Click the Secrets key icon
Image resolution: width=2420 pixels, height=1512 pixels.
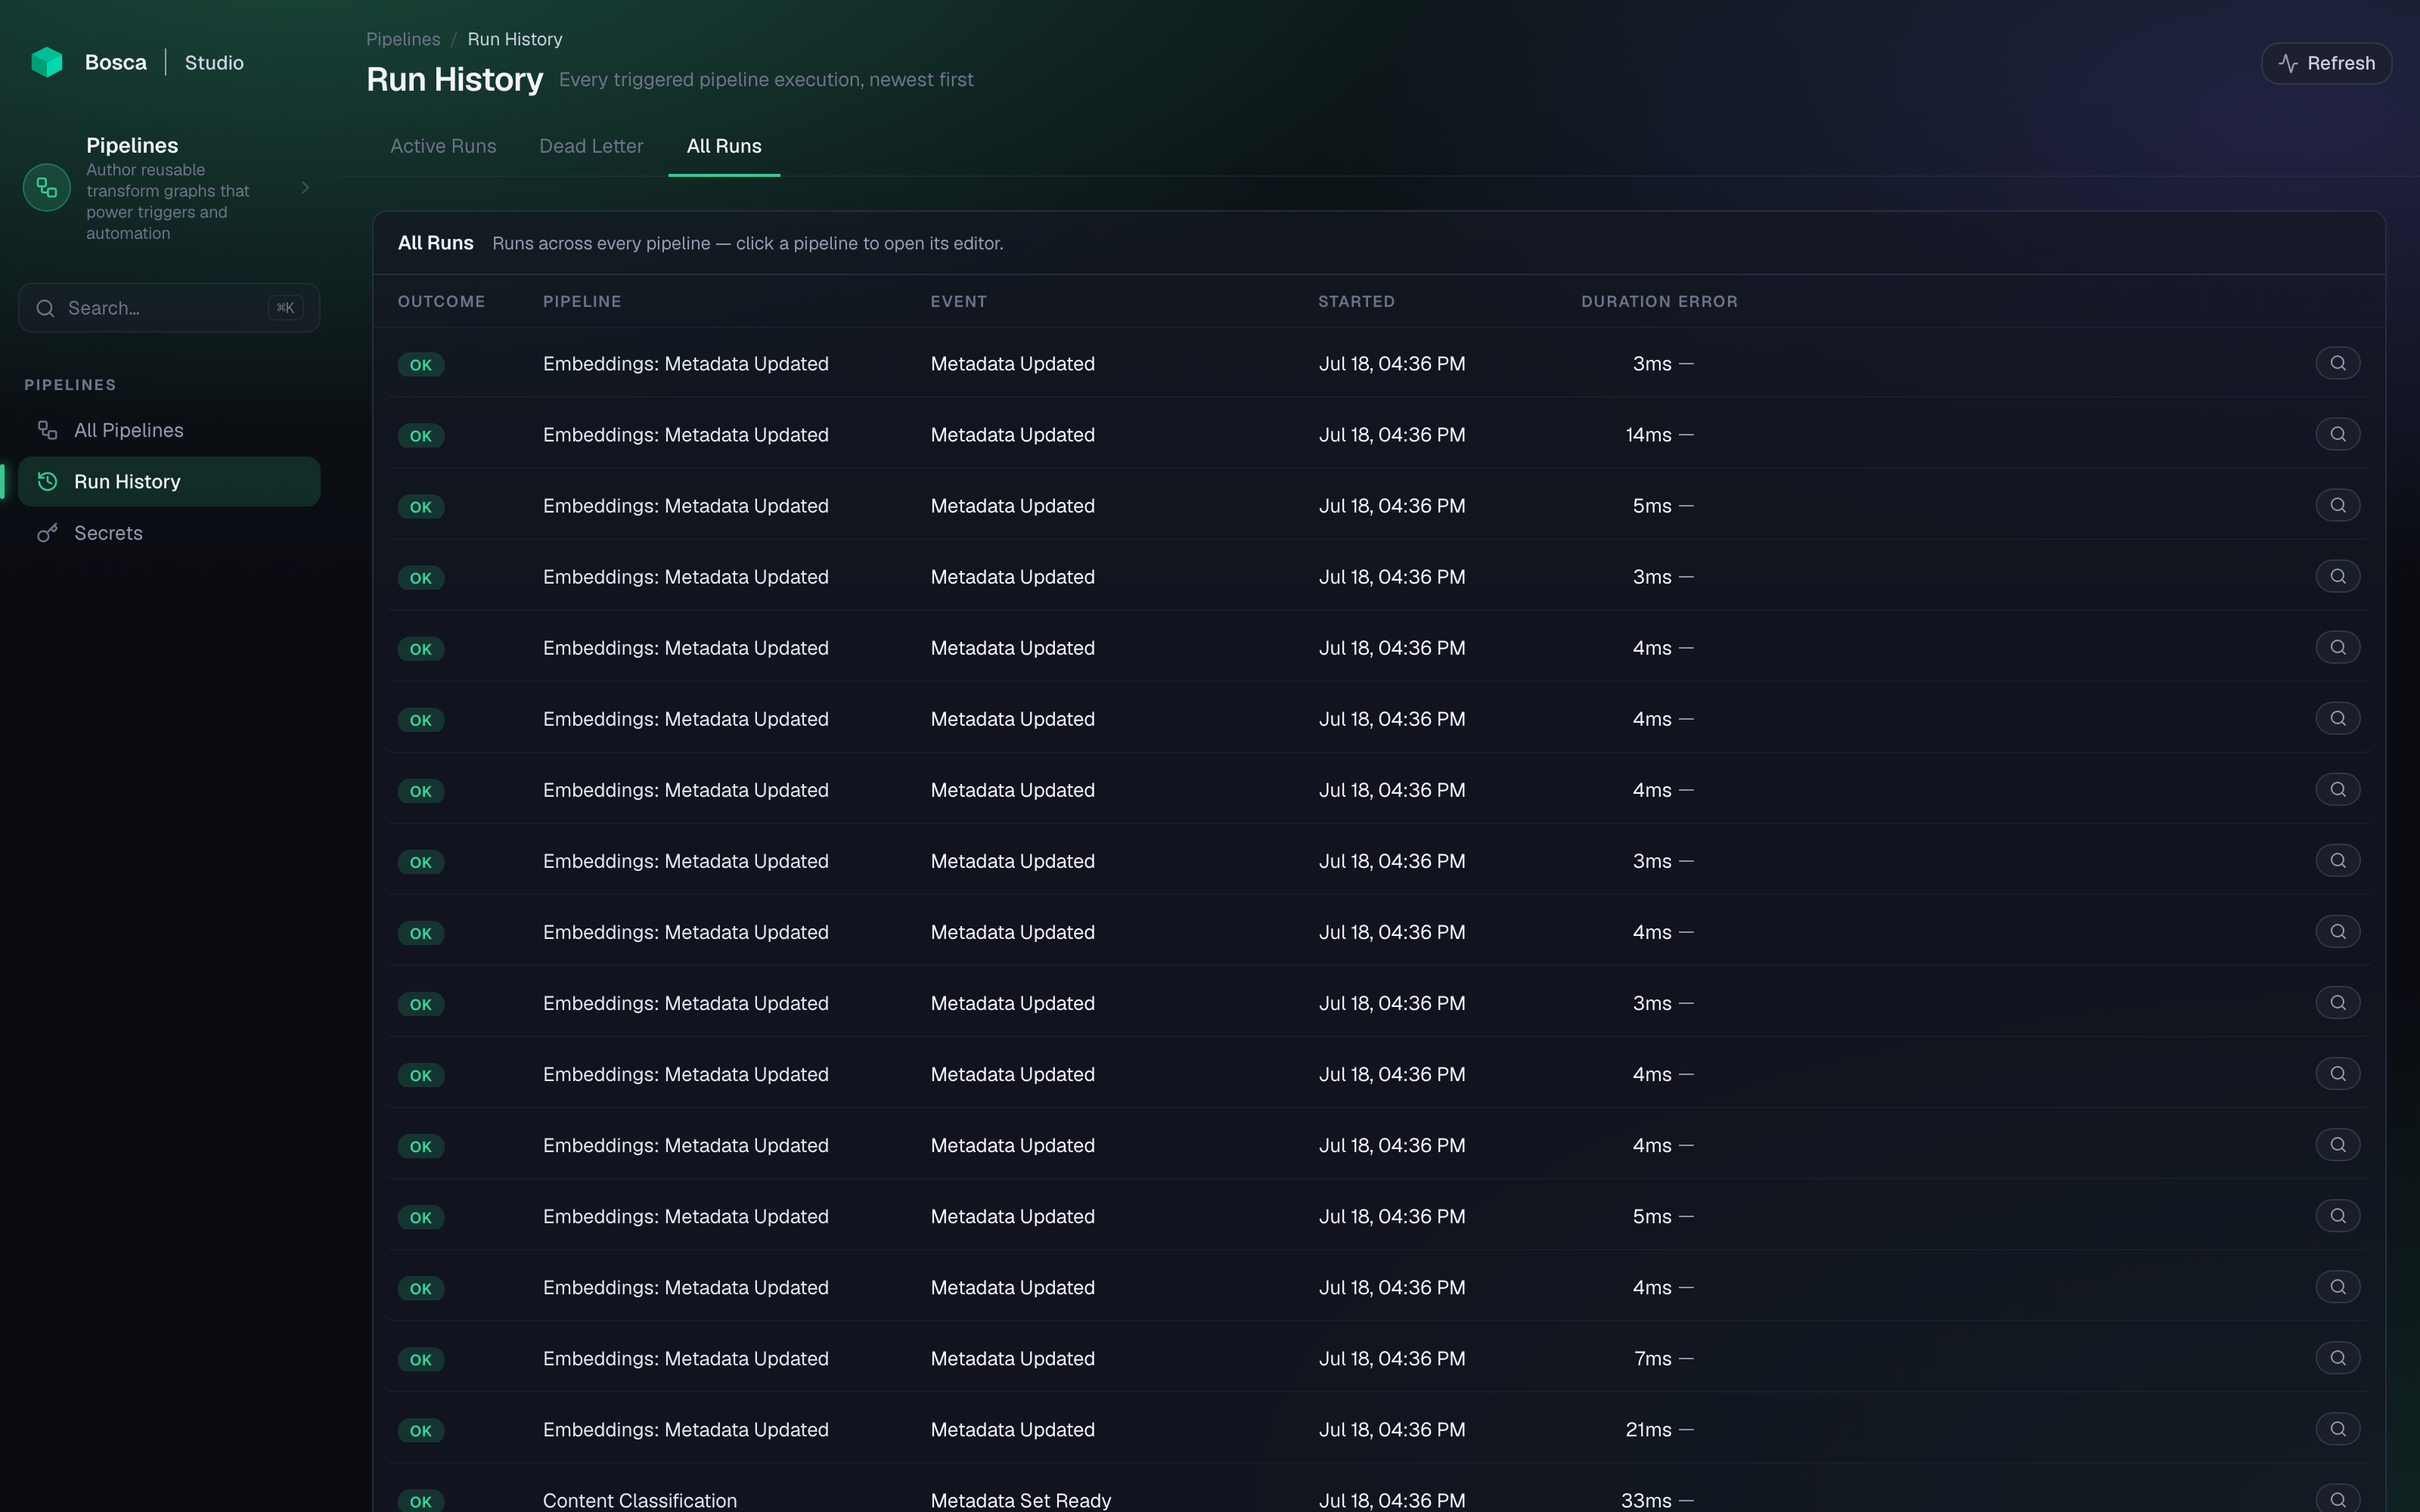[47, 533]
